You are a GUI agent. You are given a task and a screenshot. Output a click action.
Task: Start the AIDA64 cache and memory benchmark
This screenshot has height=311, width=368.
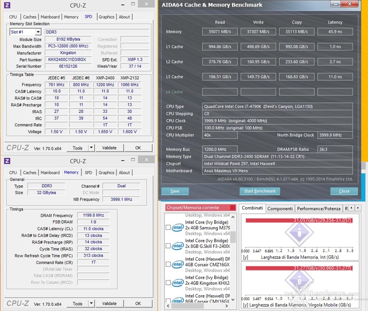260,191
